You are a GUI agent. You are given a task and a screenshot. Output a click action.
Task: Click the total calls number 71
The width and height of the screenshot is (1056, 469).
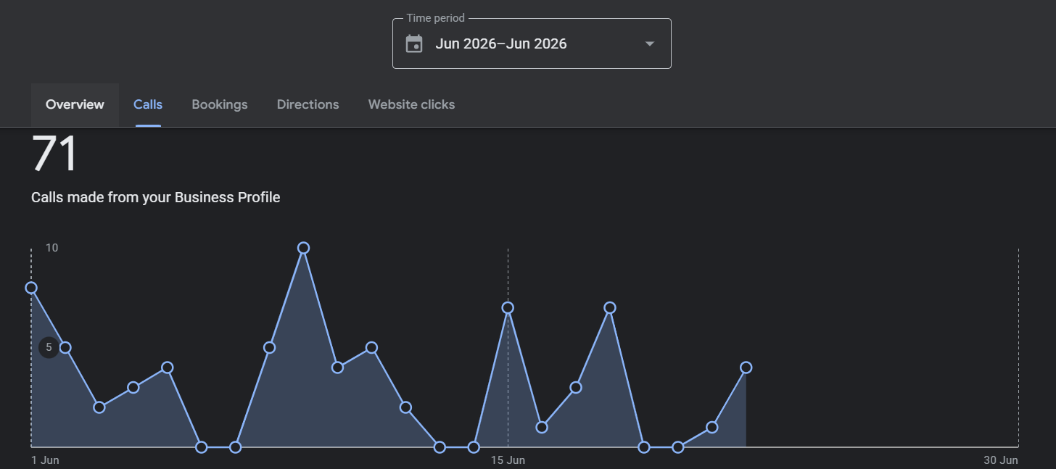coord(54,153)
